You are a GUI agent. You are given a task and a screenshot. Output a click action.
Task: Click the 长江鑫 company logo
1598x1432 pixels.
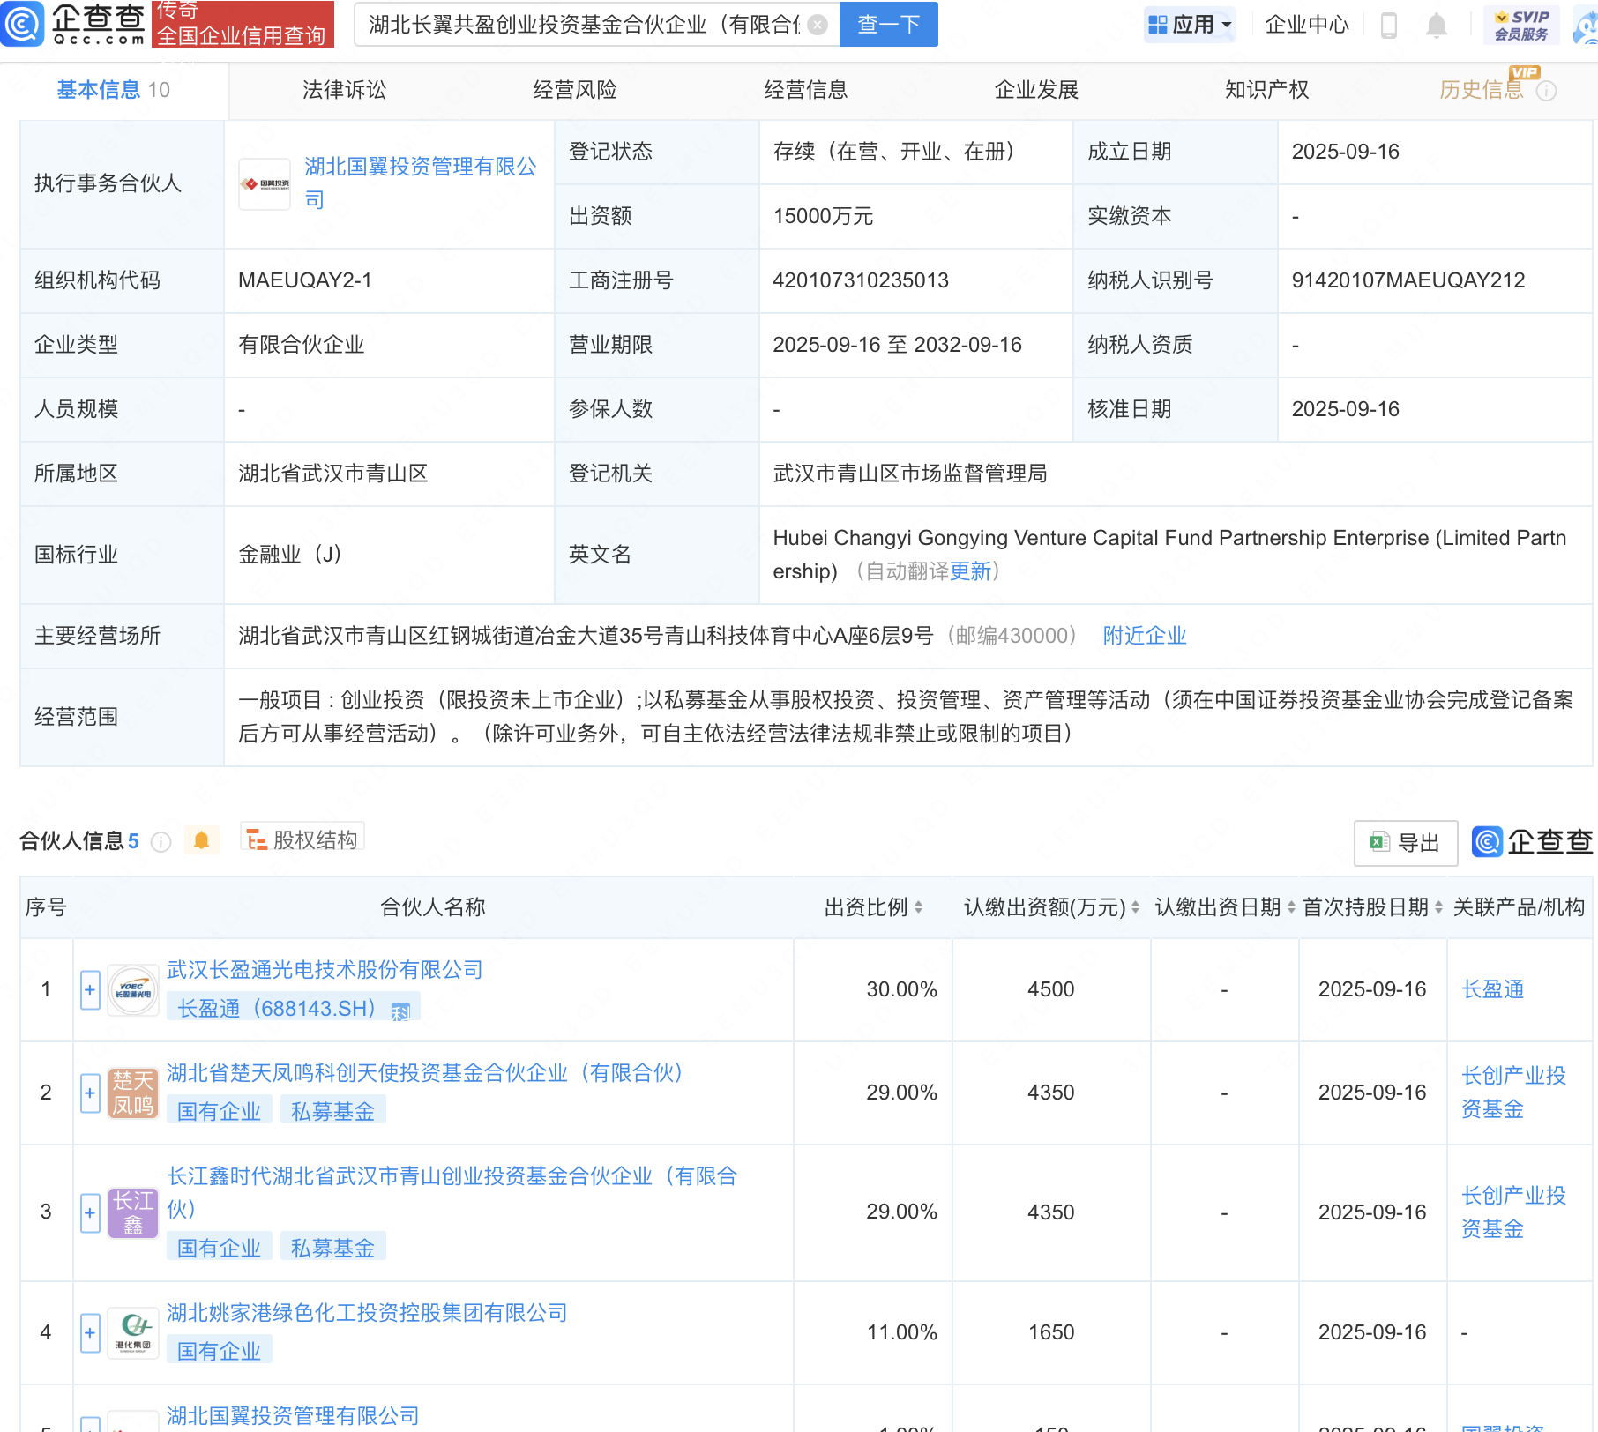pyautogui.click(x=133, y=1212)
